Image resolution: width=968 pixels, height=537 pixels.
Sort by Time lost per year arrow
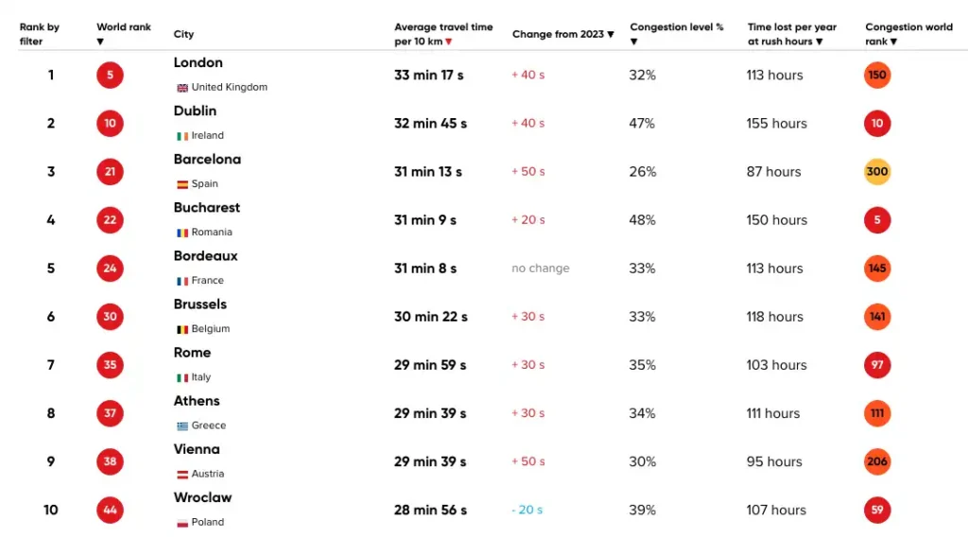pos(819,43)
